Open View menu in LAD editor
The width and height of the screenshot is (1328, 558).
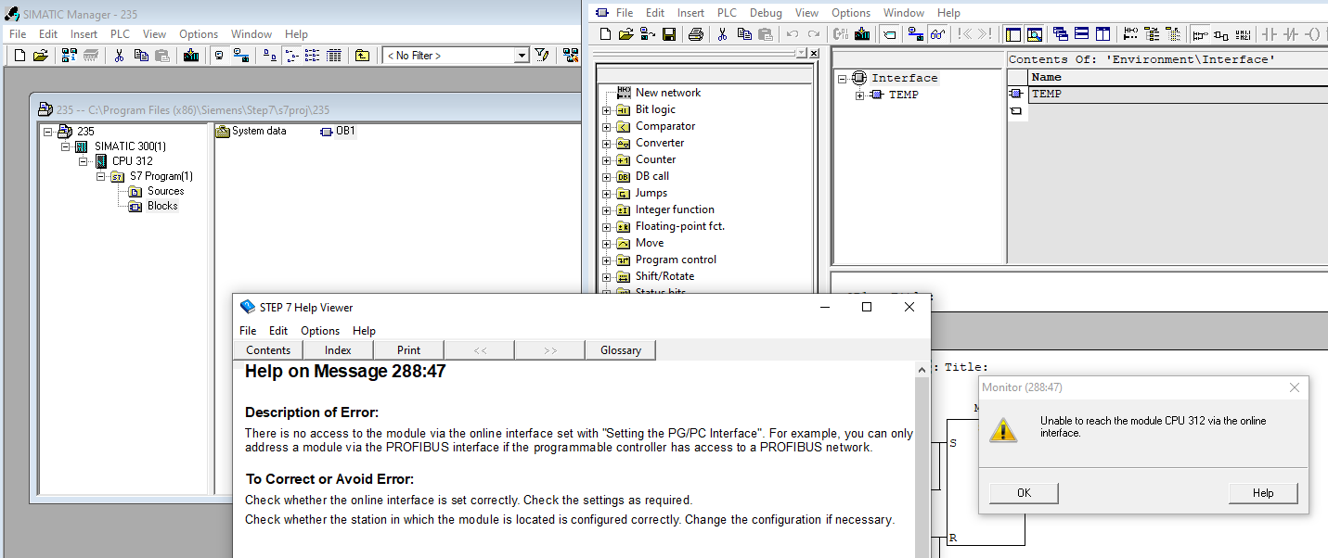coord(806,13)
